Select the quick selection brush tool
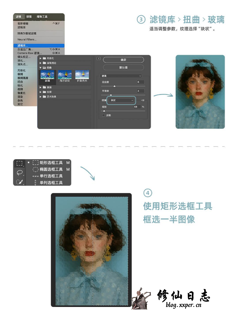 coord(20,182)
